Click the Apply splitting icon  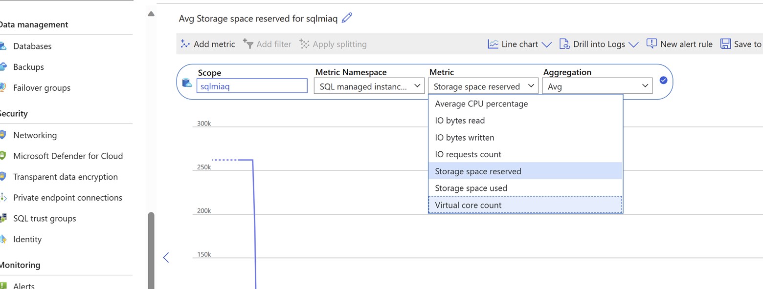304,44
